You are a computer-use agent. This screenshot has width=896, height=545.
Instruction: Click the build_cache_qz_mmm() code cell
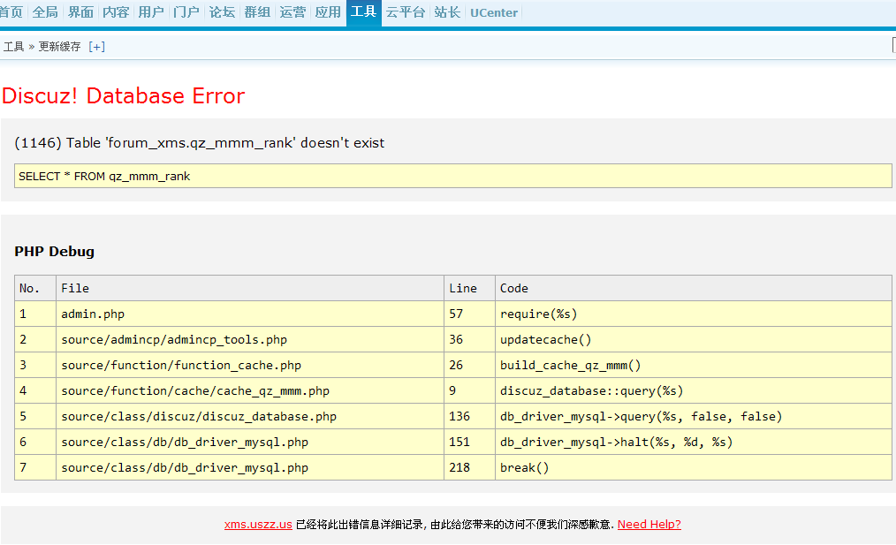(693, 365)
